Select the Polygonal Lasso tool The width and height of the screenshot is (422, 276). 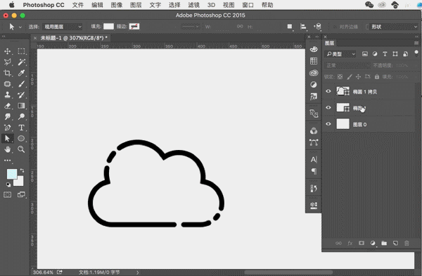coord(8,62)
